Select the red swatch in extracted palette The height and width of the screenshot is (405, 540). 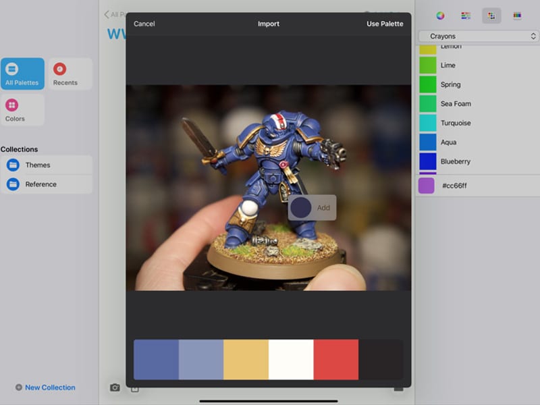[x=335, y=360]
